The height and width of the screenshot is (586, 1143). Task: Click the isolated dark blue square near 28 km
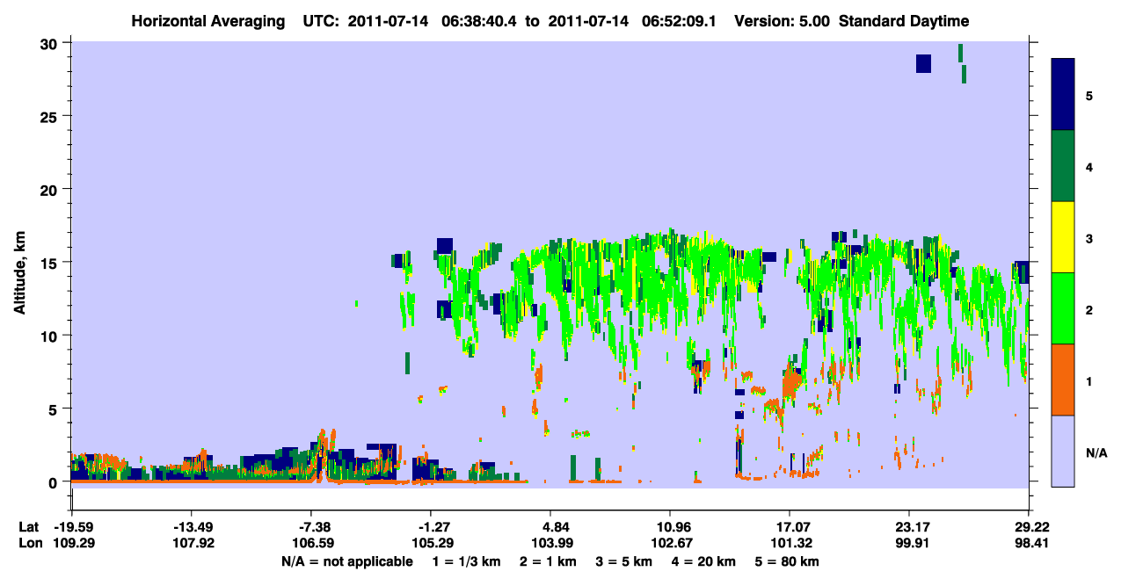click(923, 63)
